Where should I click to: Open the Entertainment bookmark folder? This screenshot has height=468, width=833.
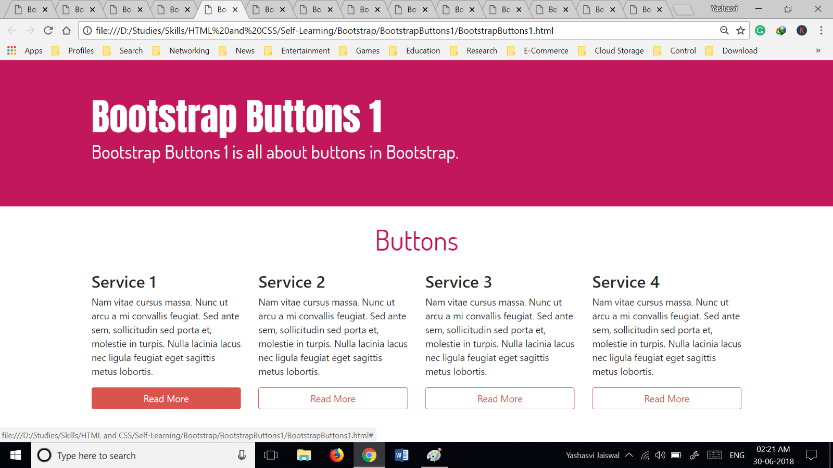(x=297, y=50)
